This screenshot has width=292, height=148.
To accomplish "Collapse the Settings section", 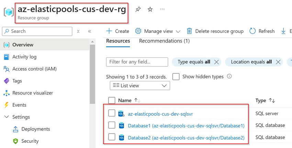I will pos(7,117).
